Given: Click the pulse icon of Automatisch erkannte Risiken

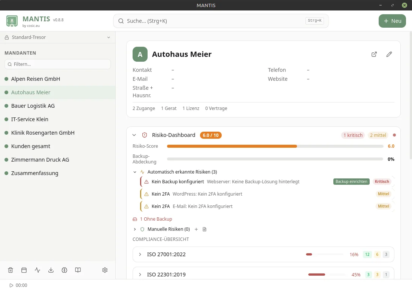Looking at the screenshot, I should [142, 172].
